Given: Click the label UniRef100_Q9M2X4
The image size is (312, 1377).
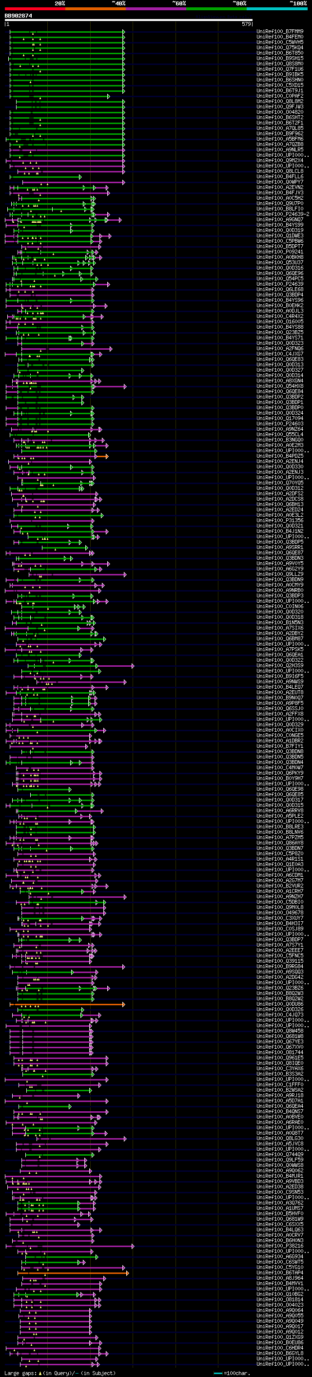Looking at the screenshot, I should pos(280,160).
